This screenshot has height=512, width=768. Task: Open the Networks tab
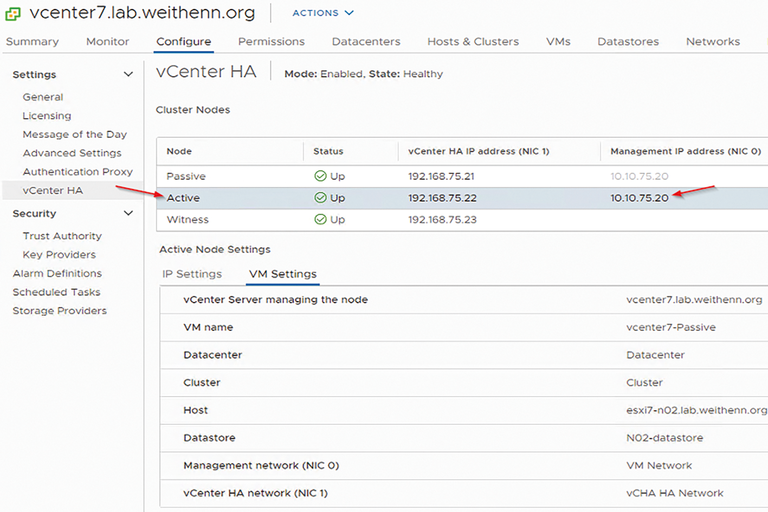pyautogui.click(x=713, y=42)
